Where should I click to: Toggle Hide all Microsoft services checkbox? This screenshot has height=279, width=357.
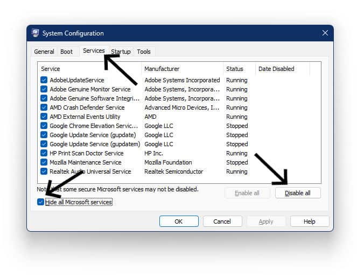point(40,202)
